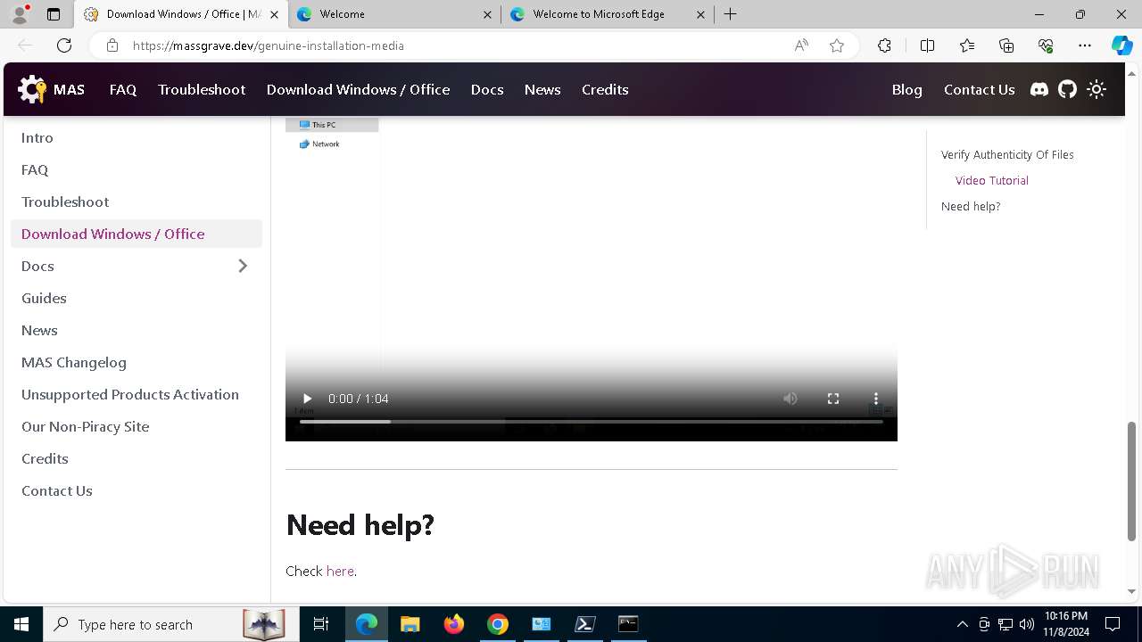Select Guides in the sidebar
This screenshot has height=642, width=1142.
[x=137, y=298]
